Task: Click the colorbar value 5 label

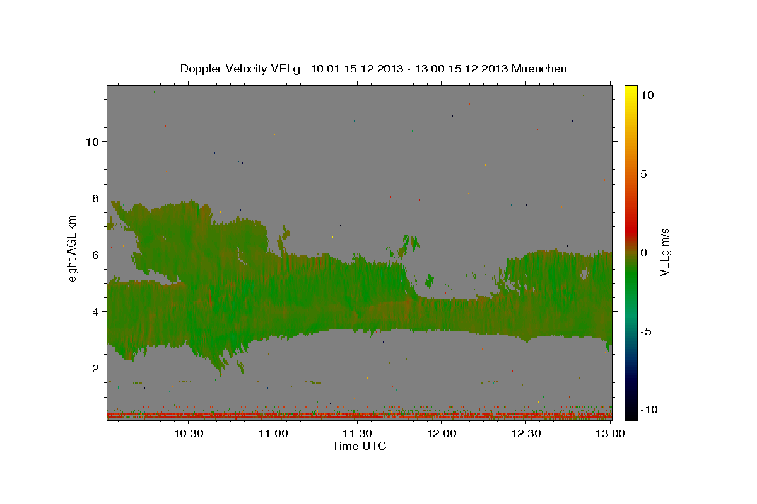Action: [x=644, y=174]
